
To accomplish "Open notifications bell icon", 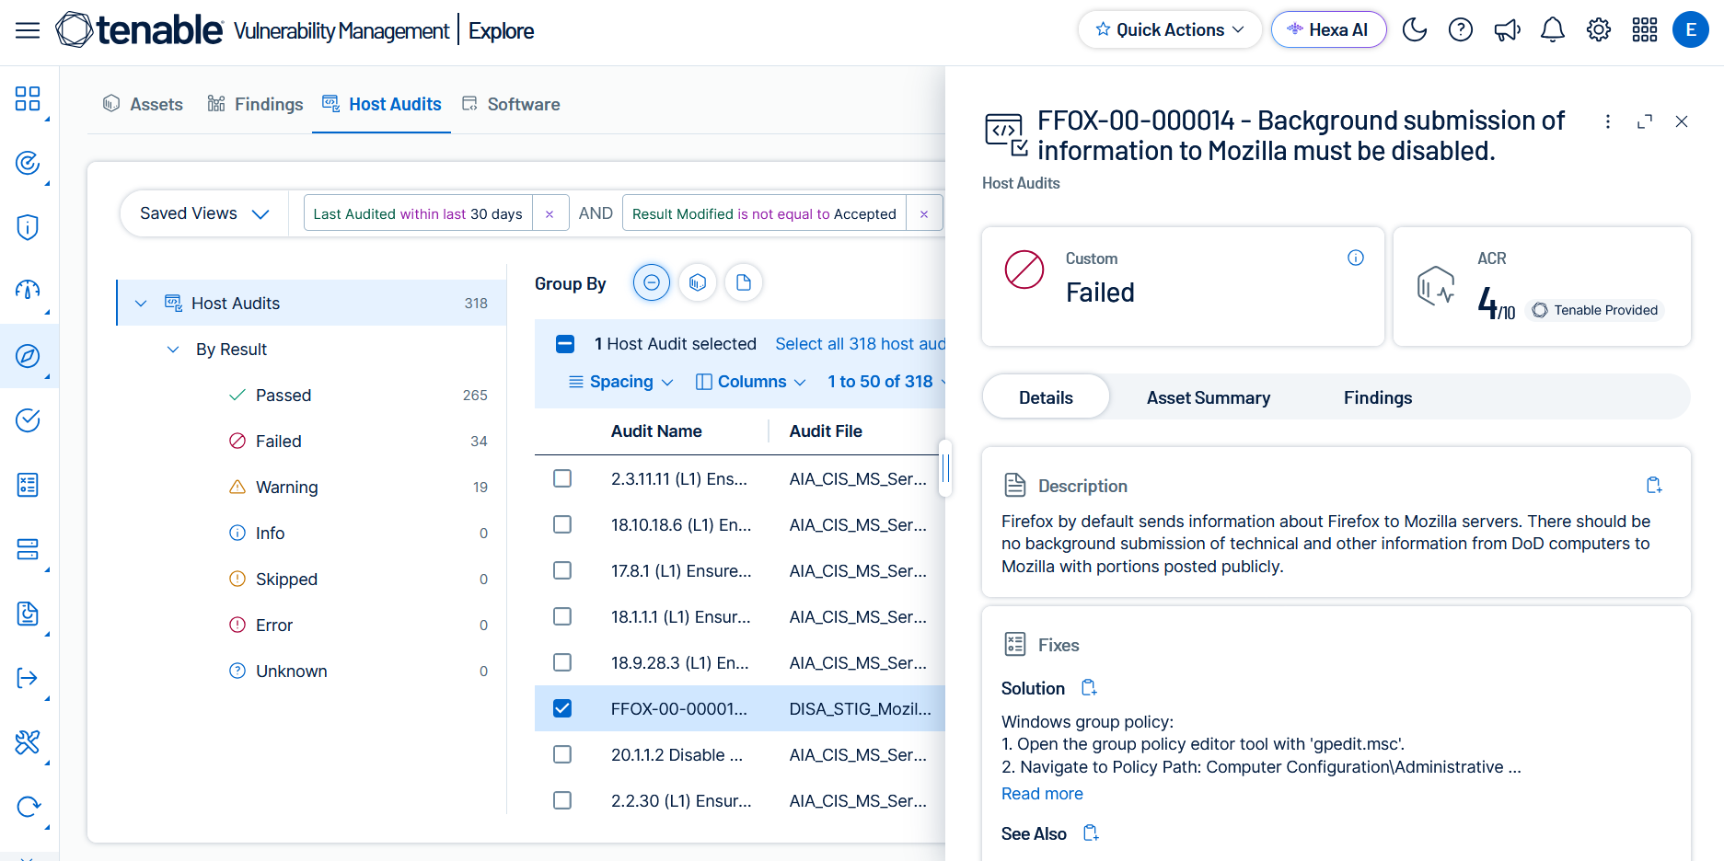I will coord(1553,30).
